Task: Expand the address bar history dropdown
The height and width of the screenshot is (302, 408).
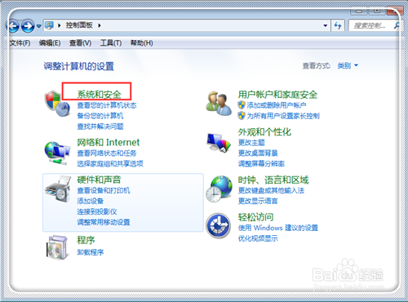Action: tap(326, 25)
